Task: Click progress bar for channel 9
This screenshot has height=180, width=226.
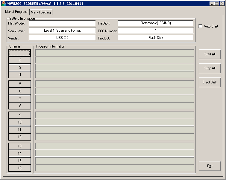Action: coord(115,115)
